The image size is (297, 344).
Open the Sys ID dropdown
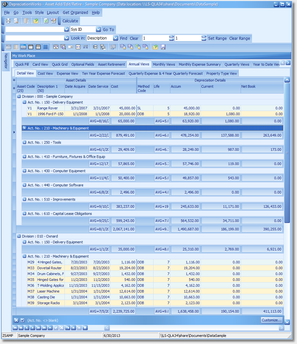tap(98, 29)
